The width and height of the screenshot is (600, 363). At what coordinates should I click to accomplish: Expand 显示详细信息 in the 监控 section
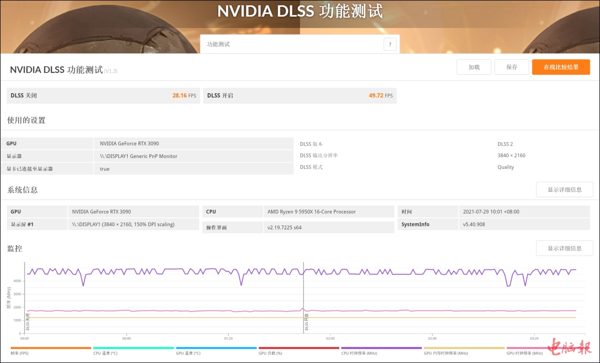point(564,248)
